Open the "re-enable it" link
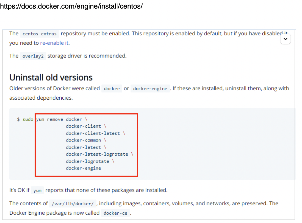 [54, 43]
